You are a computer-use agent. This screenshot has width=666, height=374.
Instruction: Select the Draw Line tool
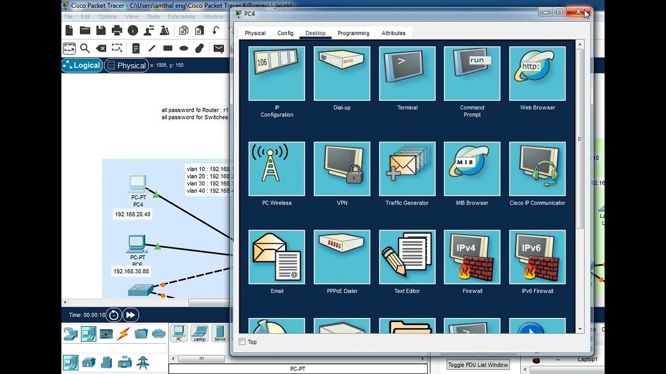[x=152, y=48]
